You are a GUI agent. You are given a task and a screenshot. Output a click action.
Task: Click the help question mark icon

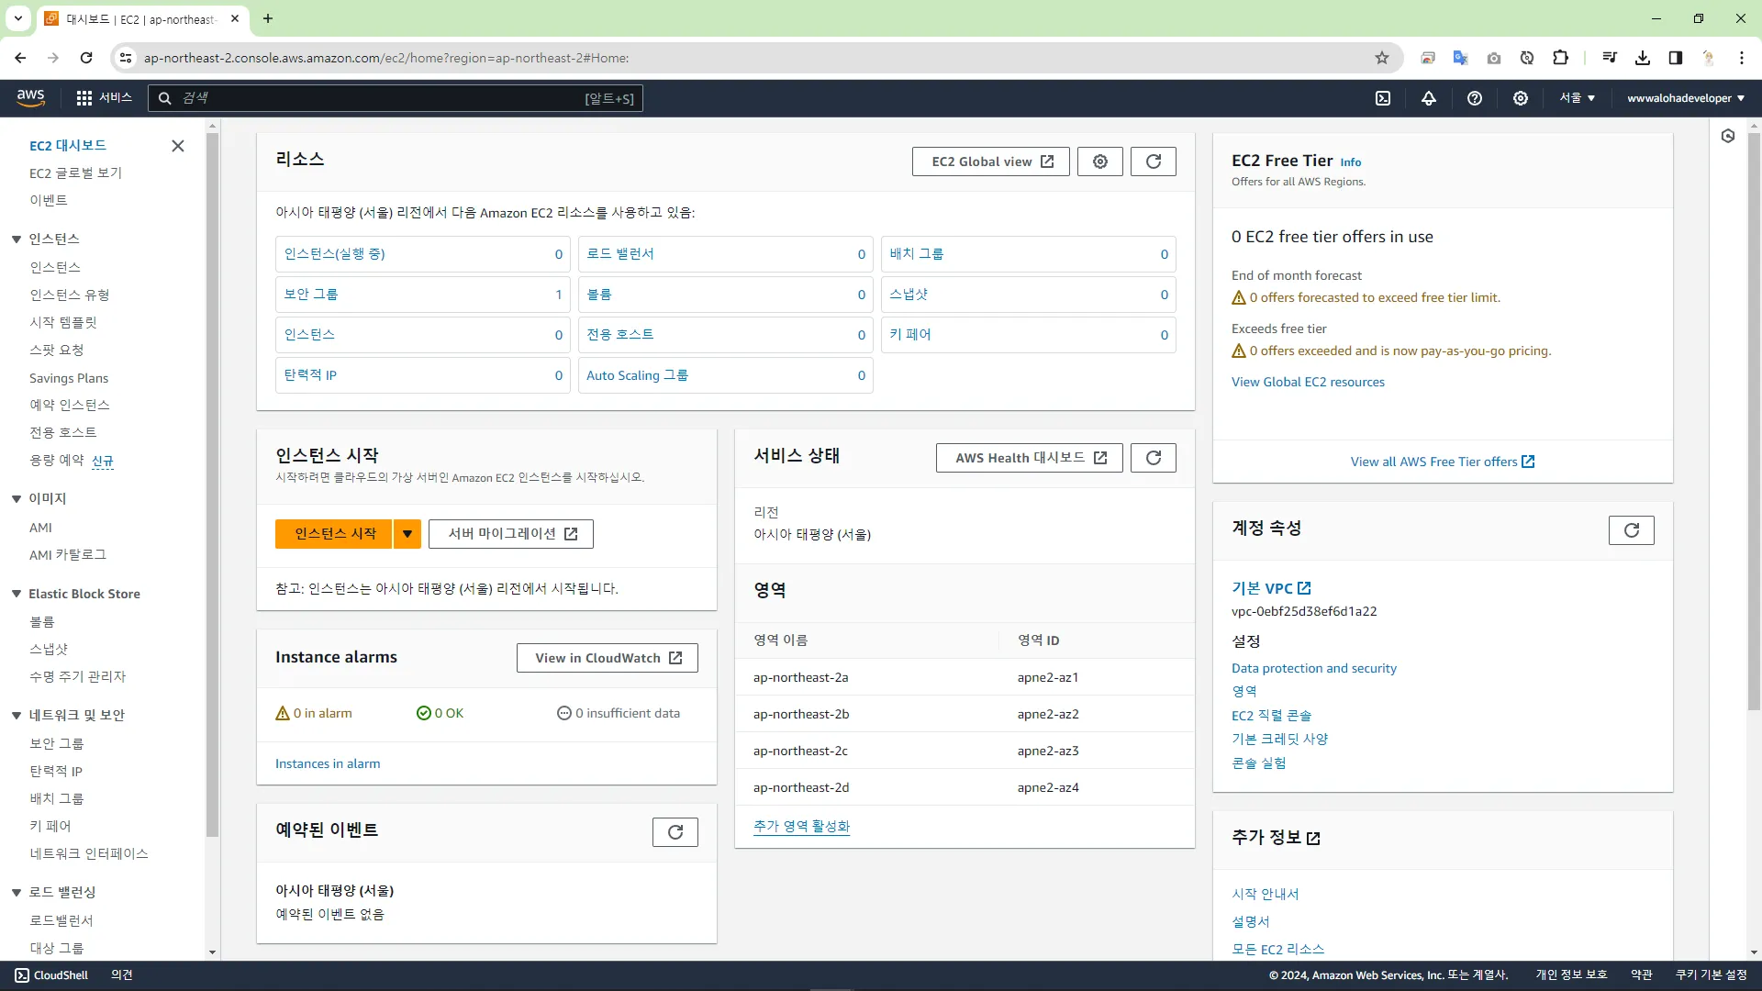tap(1475, 98)
